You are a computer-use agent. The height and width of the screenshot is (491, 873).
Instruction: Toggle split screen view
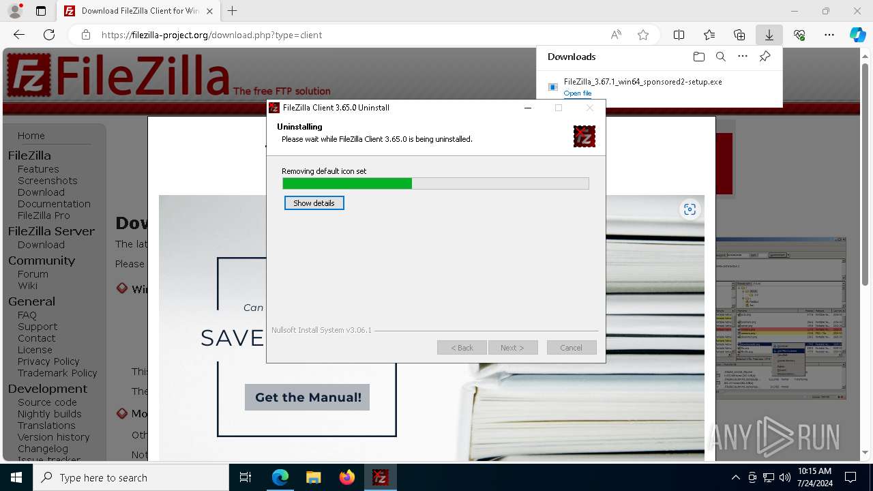679,35
